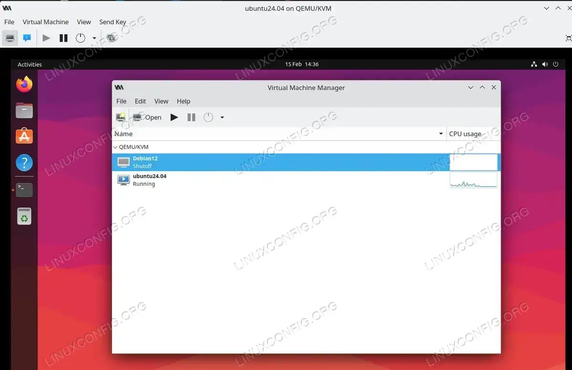The height and width of the screenshot is (370, 572).
Task: Click the volume icon in top bar
Action: [545, 64]
